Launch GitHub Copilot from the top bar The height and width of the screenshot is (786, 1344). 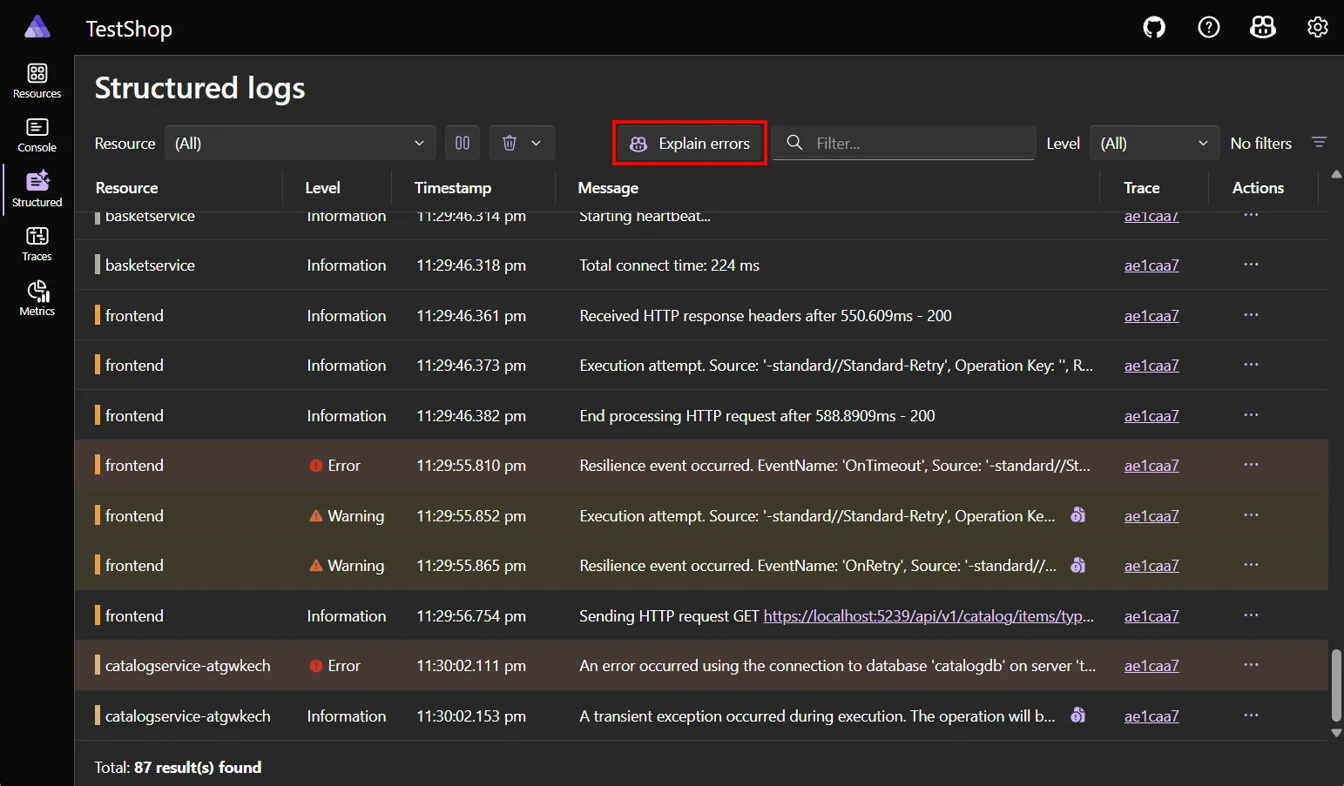point(1263,27)
